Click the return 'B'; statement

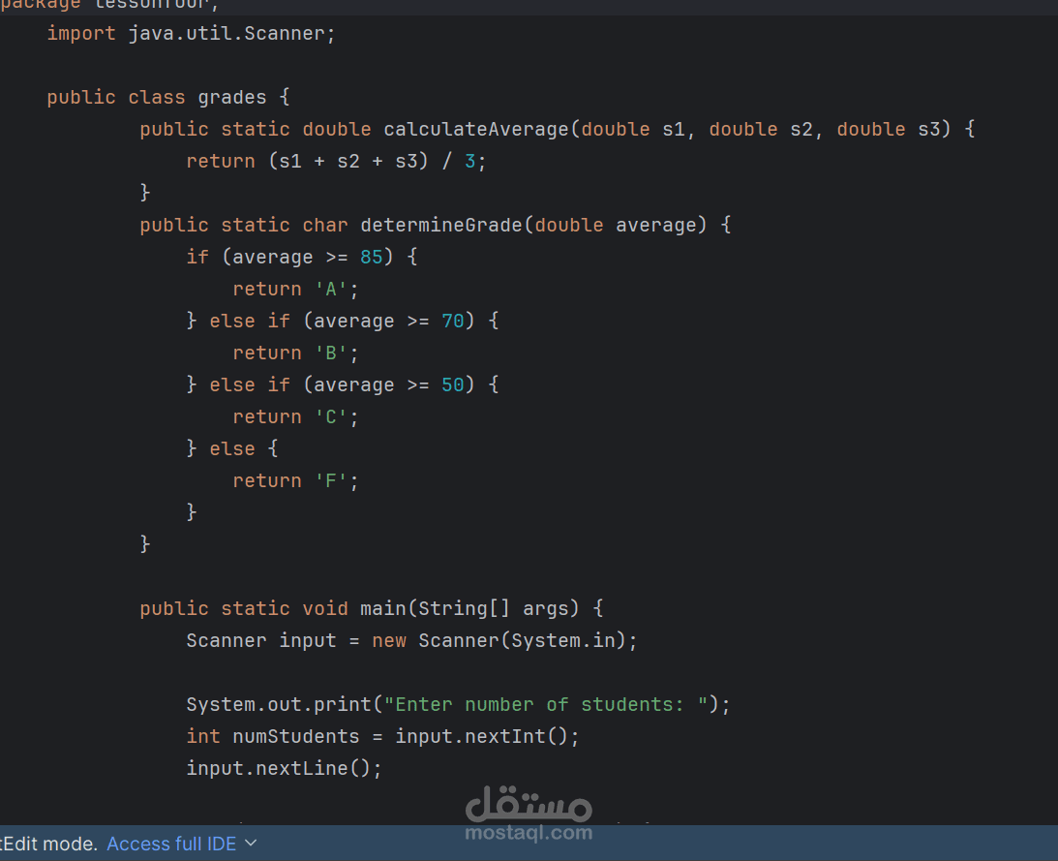[295, 354]
